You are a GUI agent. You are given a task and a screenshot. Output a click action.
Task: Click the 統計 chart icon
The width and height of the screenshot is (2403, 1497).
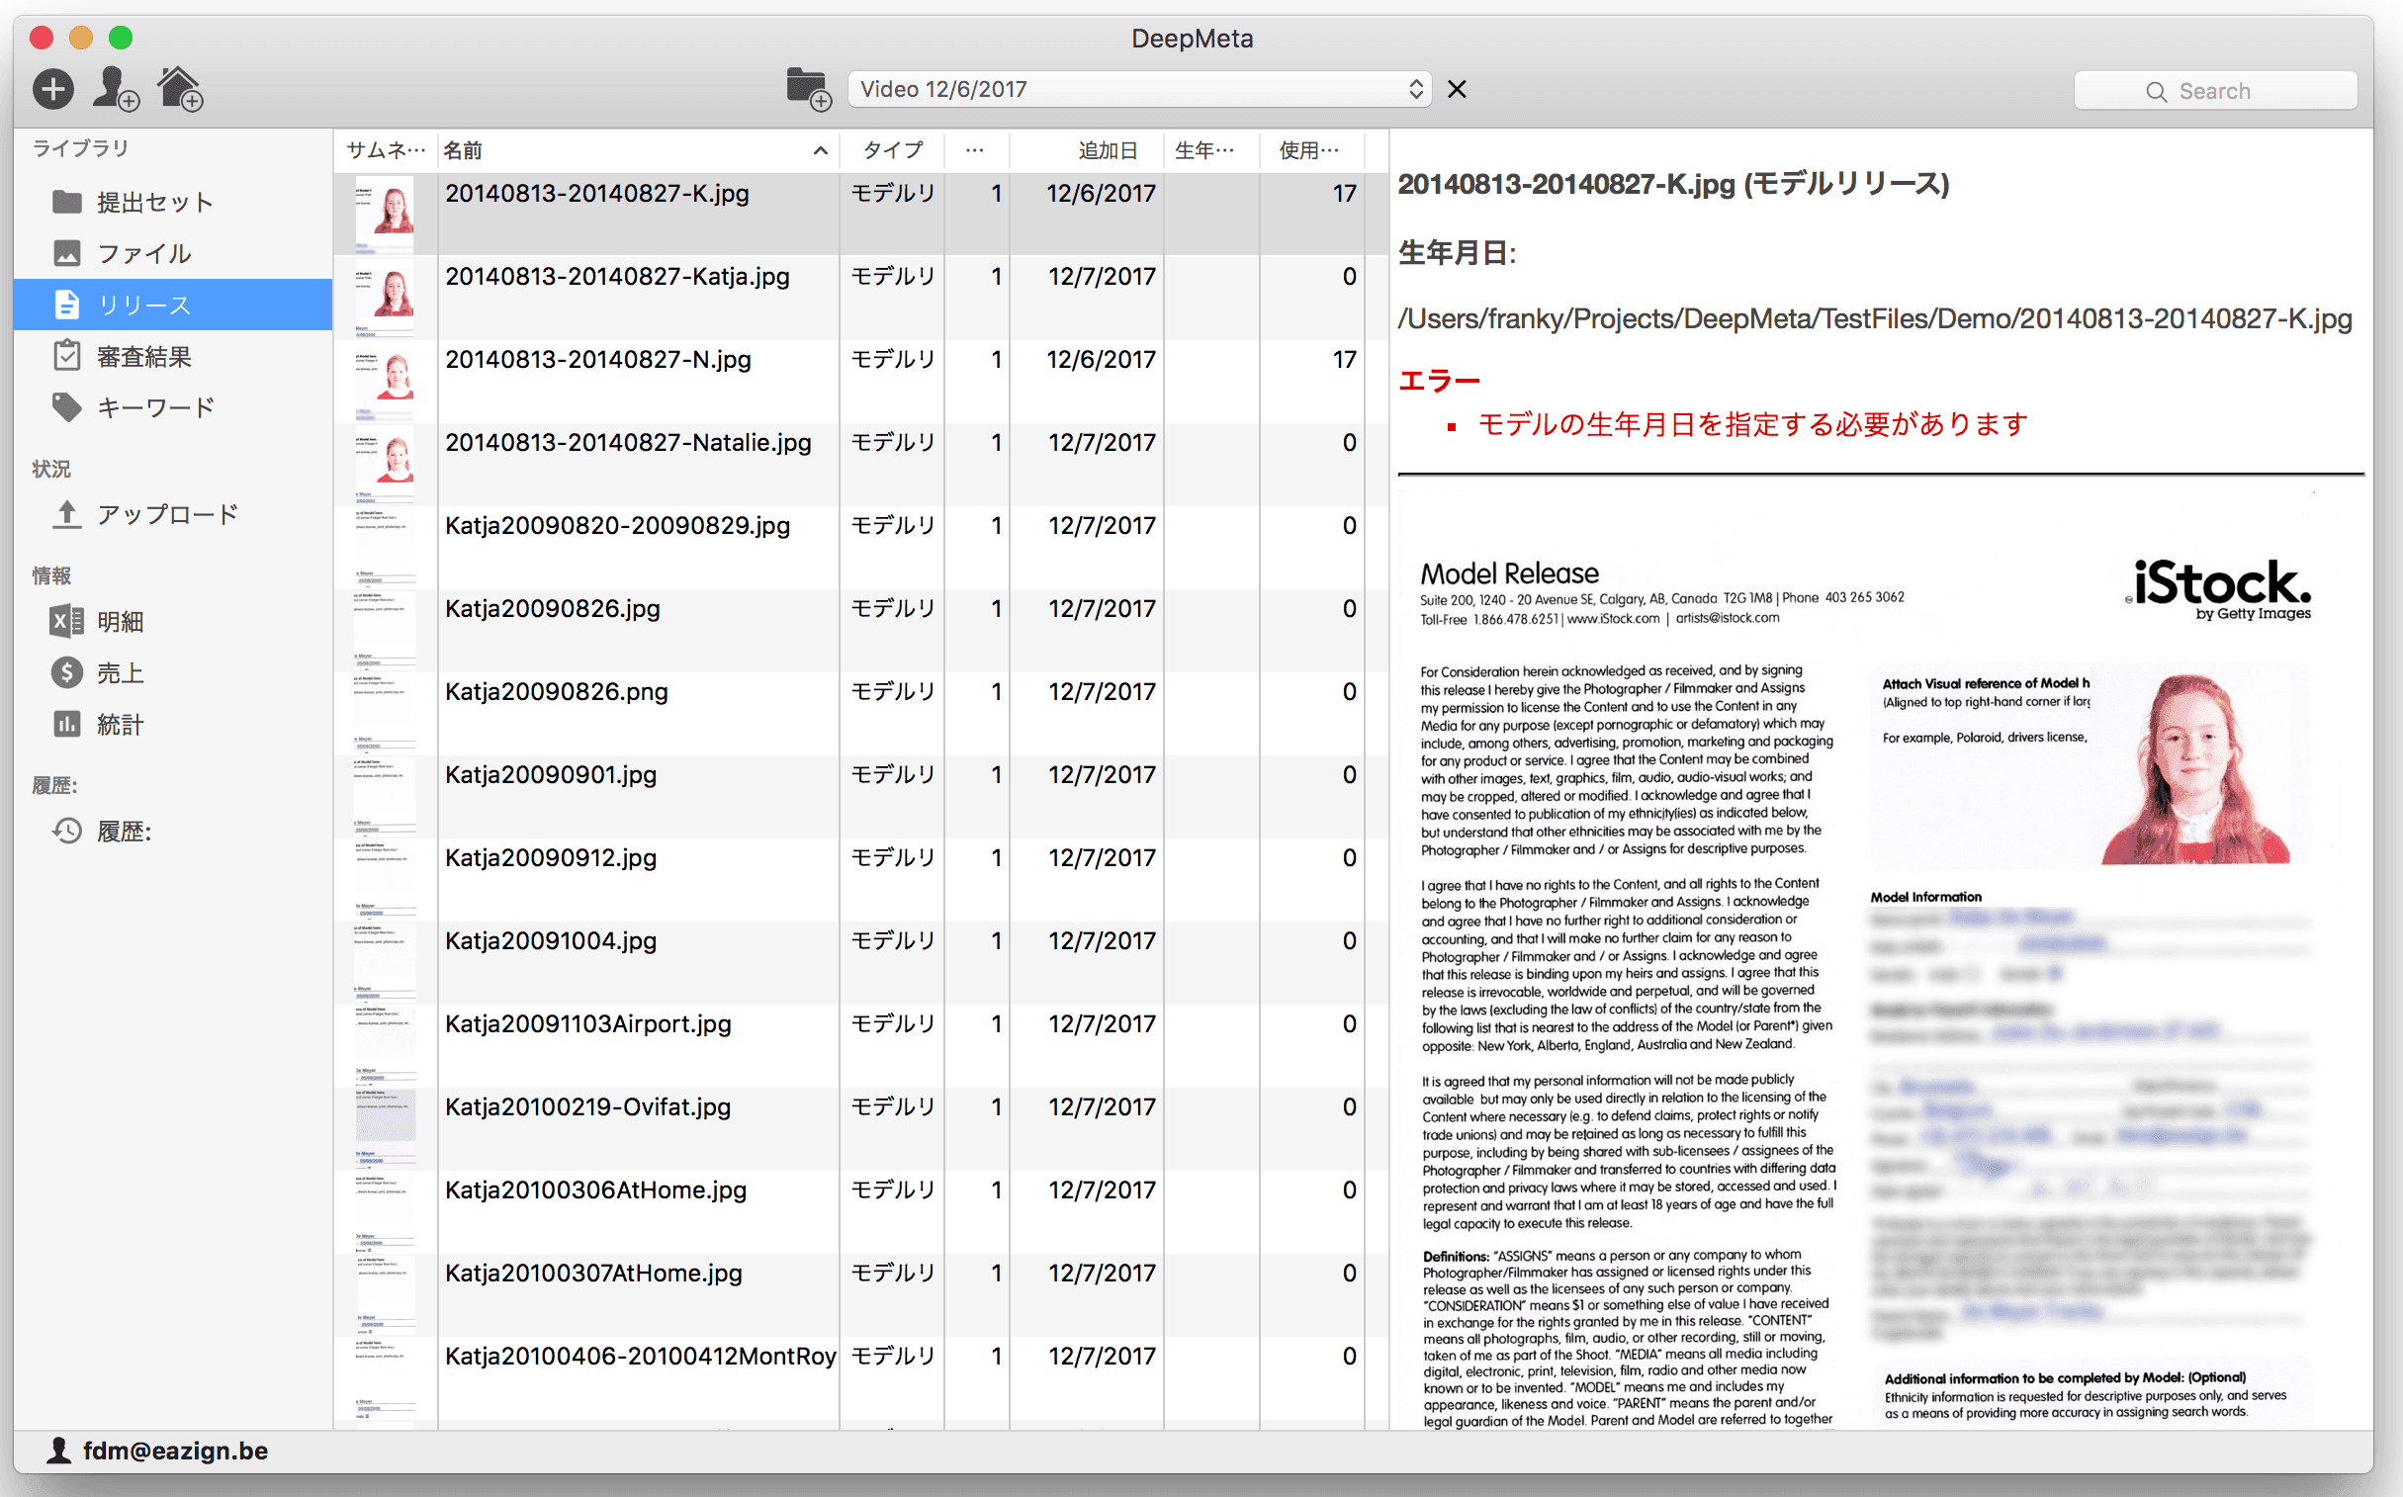tap(66, 725)
